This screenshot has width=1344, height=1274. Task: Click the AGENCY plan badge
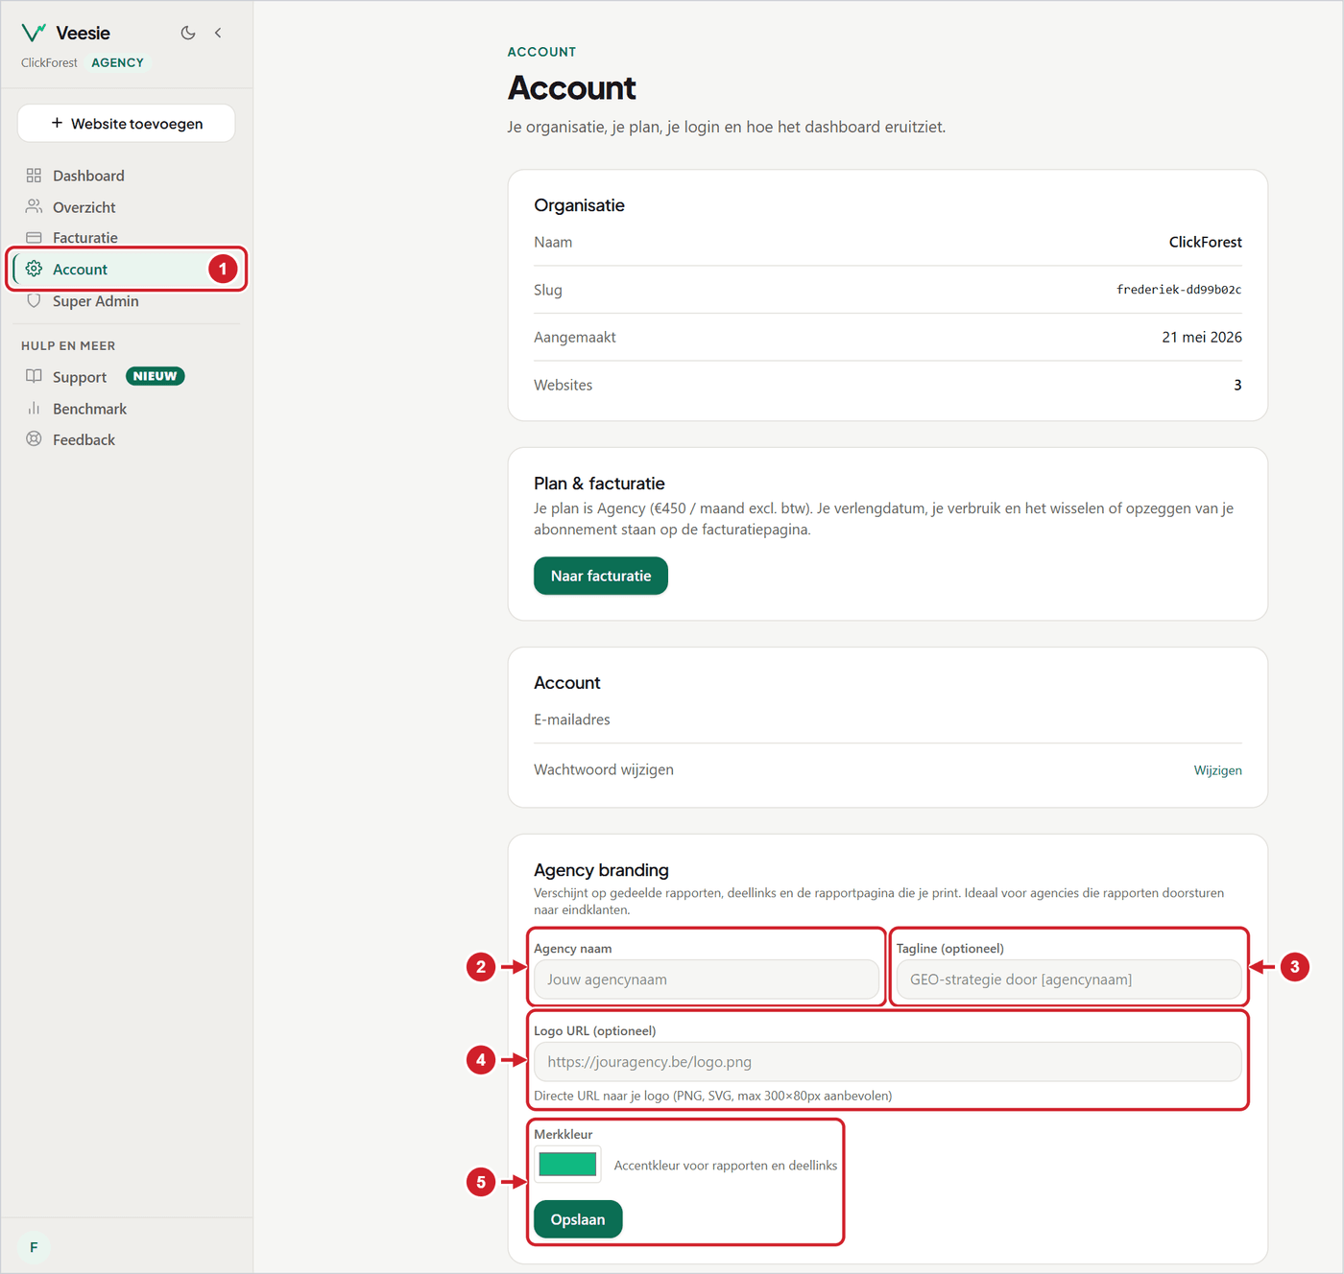pos(118,62)
